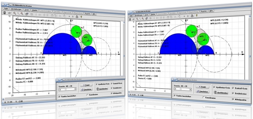Click the stamp icon in left window toolbar
The width and height of the screenshot is (253, 119).
point(77,17)
